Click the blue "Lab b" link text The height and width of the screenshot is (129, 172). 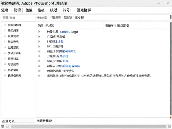click(64, 32)
